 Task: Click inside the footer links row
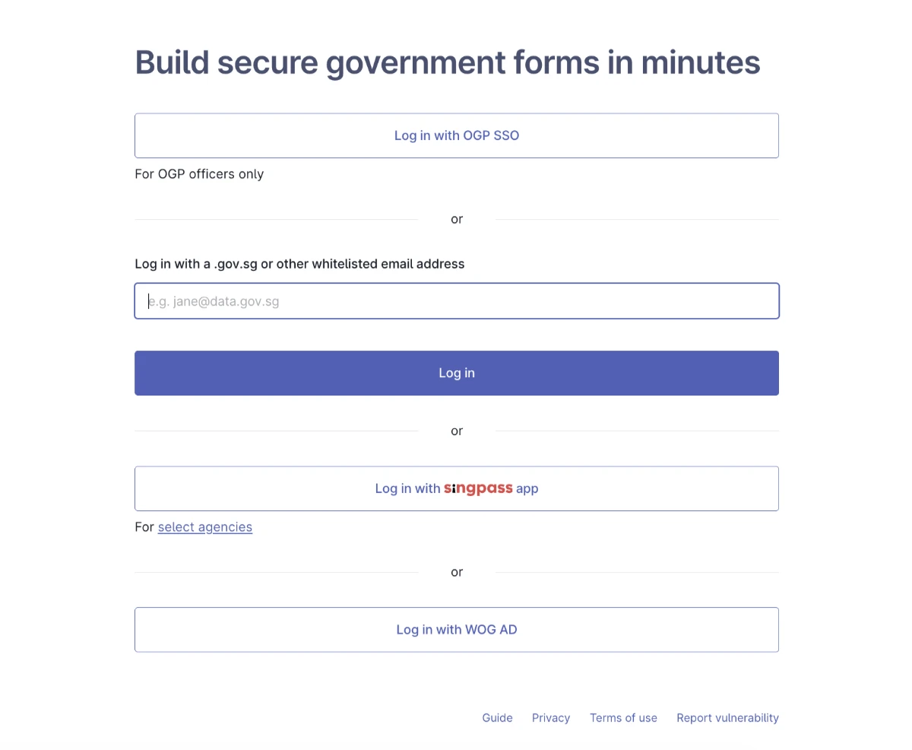(623, 717)
